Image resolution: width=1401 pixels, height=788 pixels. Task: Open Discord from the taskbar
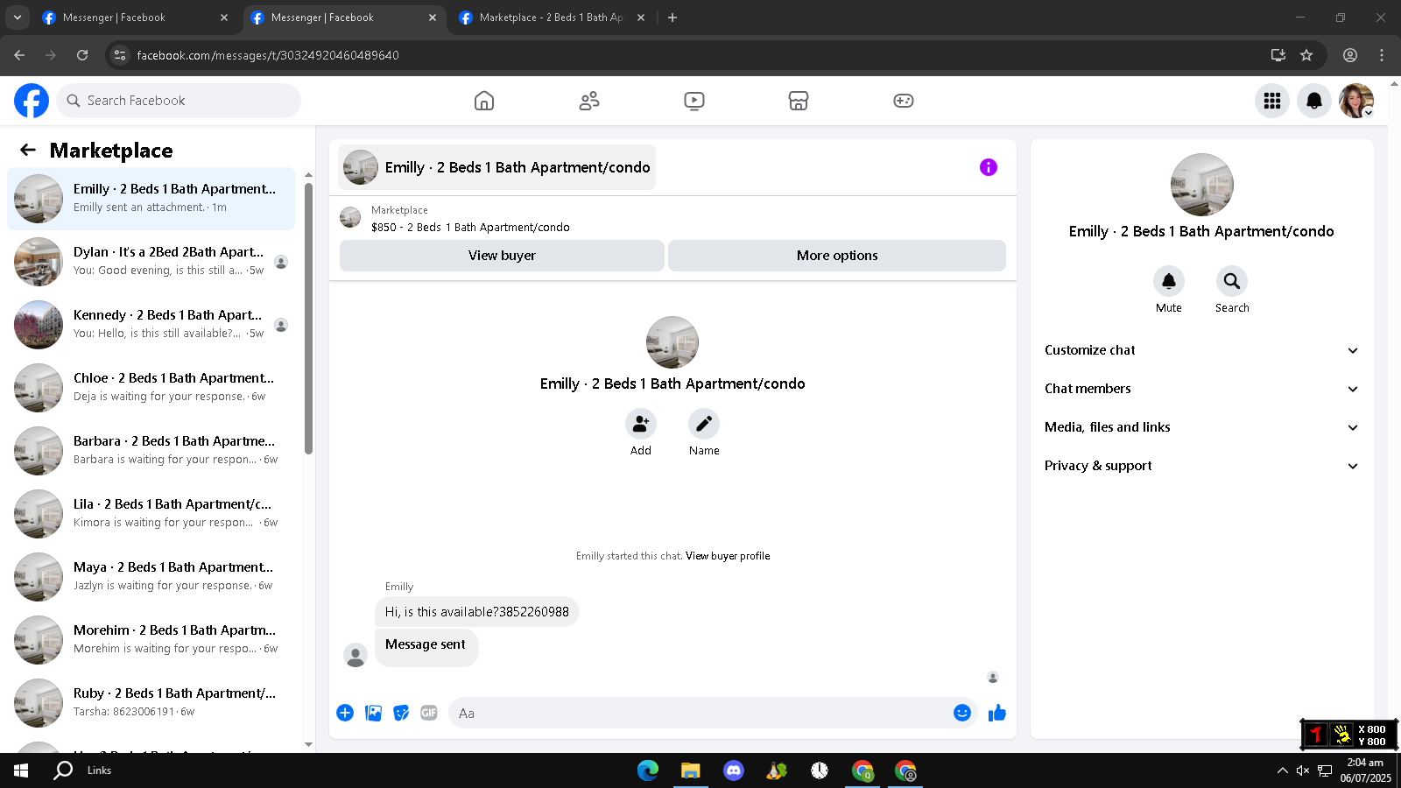[x=733, y=770]
